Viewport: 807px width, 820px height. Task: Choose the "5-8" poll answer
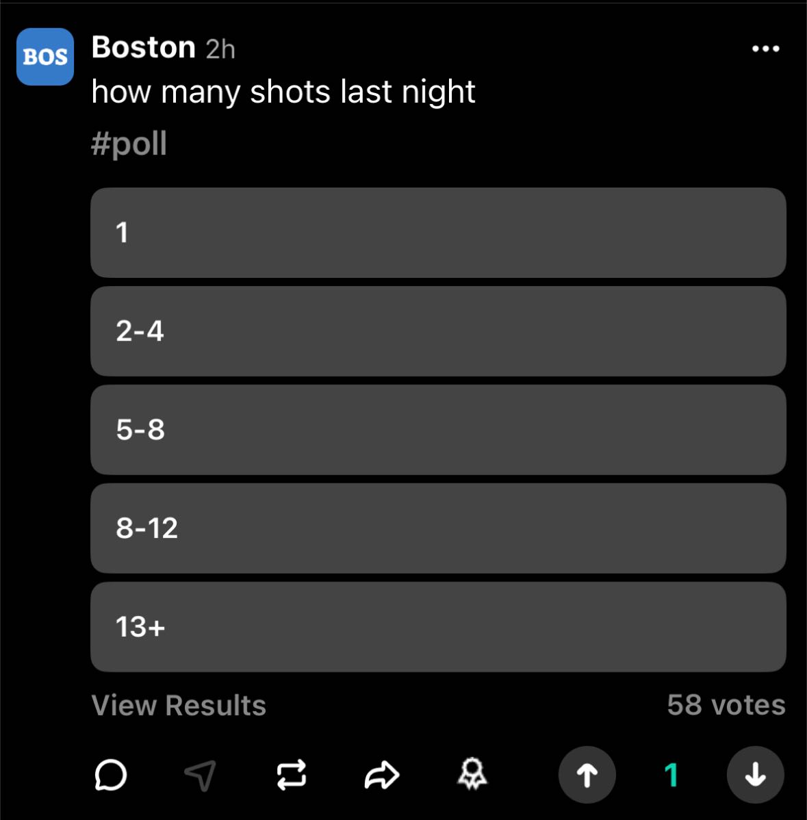click(438, 430)
